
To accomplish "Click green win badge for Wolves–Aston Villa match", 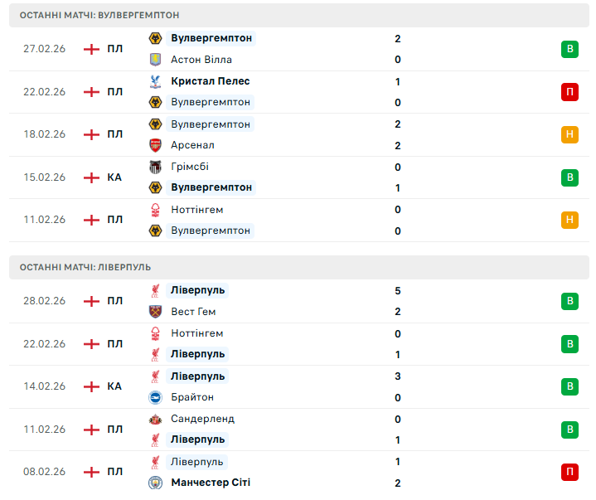I will point(569,49).
